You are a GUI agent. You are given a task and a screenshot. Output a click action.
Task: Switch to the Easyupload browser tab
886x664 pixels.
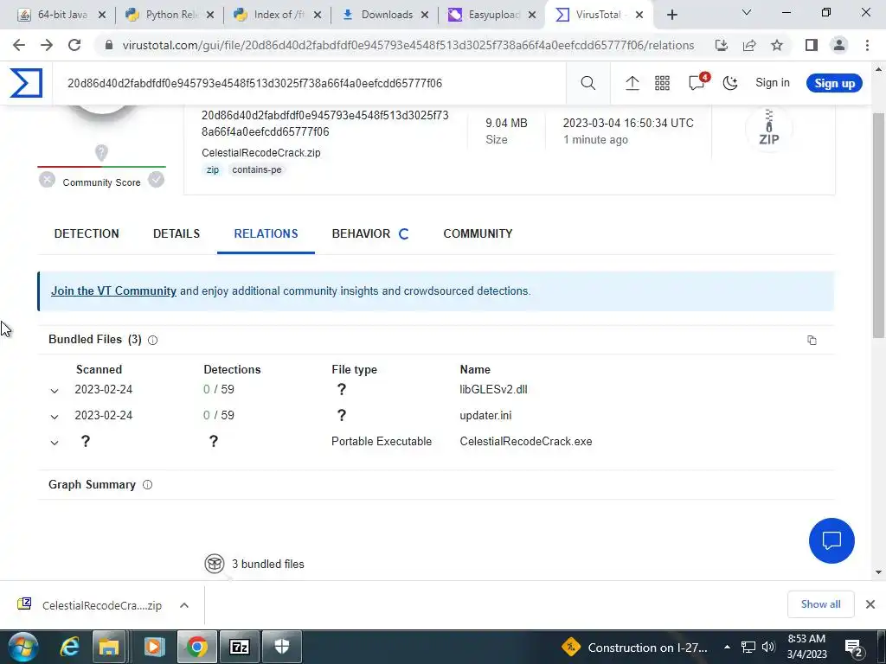click(x=491, y=15)
